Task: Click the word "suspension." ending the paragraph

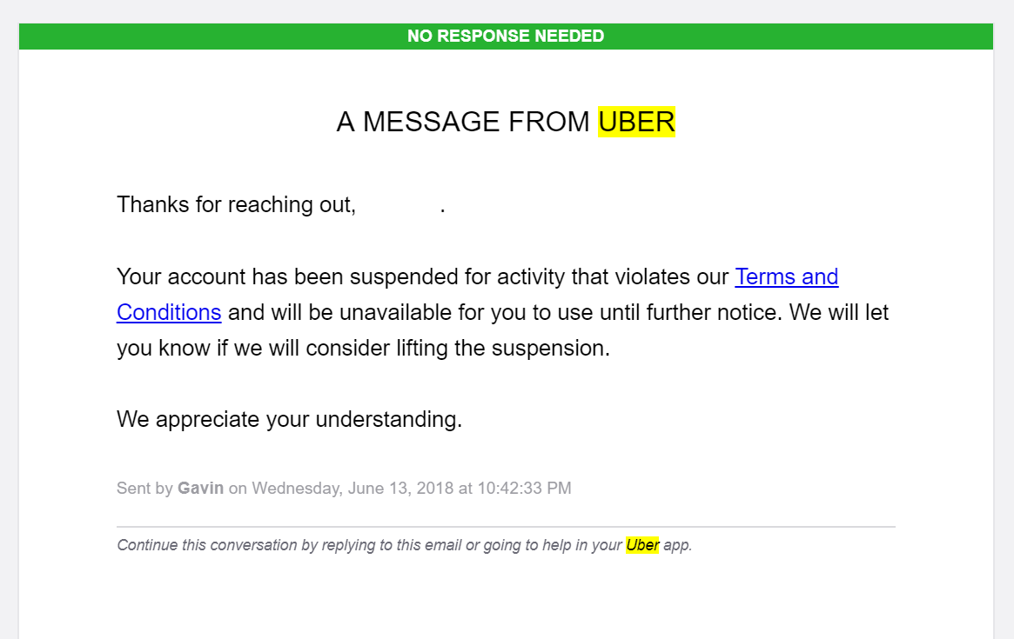Action: [x=550, y=348]
